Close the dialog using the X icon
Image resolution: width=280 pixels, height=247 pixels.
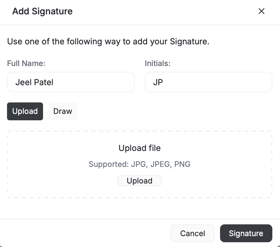[261, 11]
